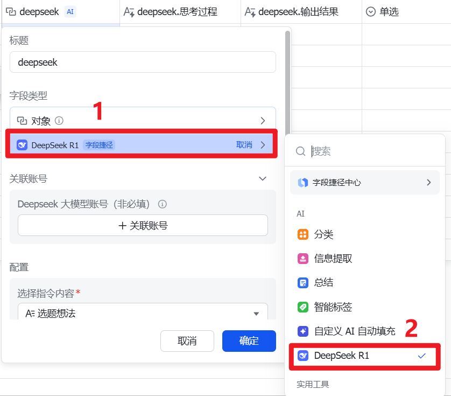
Task: Pick 自定义 AI 自动填充 option
Action: click(365, 331)
